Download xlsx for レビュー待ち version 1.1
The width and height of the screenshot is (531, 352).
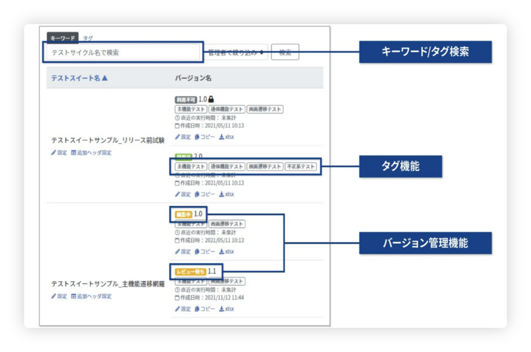point(226,309)
